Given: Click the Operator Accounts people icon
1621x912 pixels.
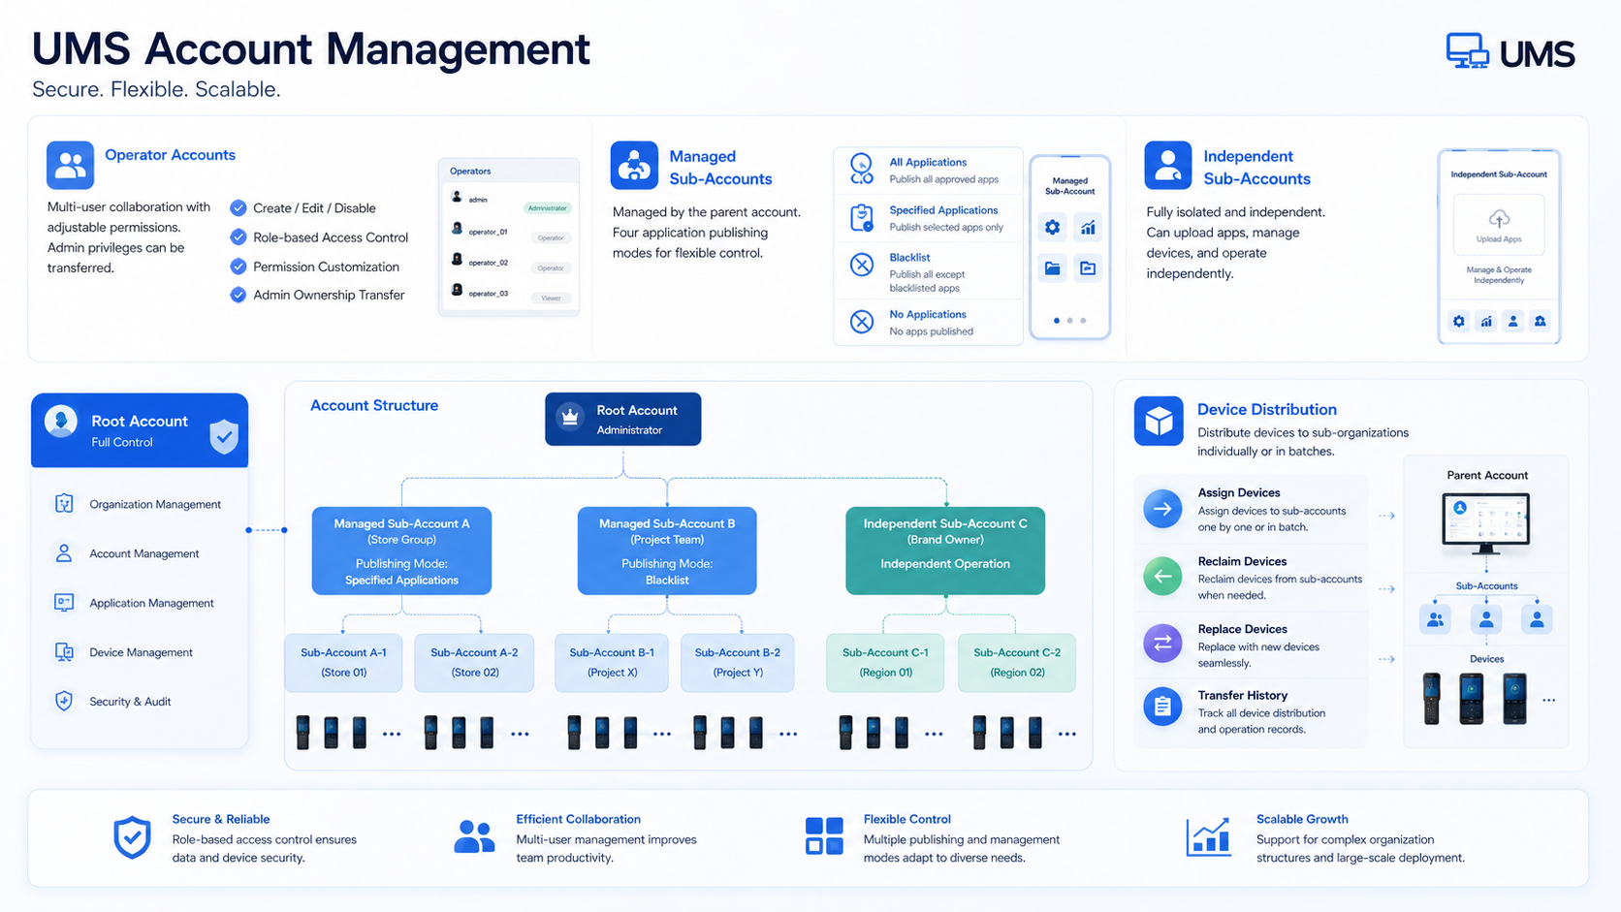Looking at the screenshot, I should 70,165.
